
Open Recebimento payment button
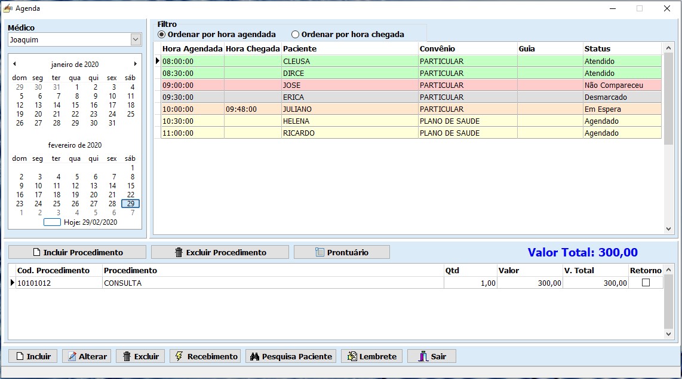pos(205,356)
